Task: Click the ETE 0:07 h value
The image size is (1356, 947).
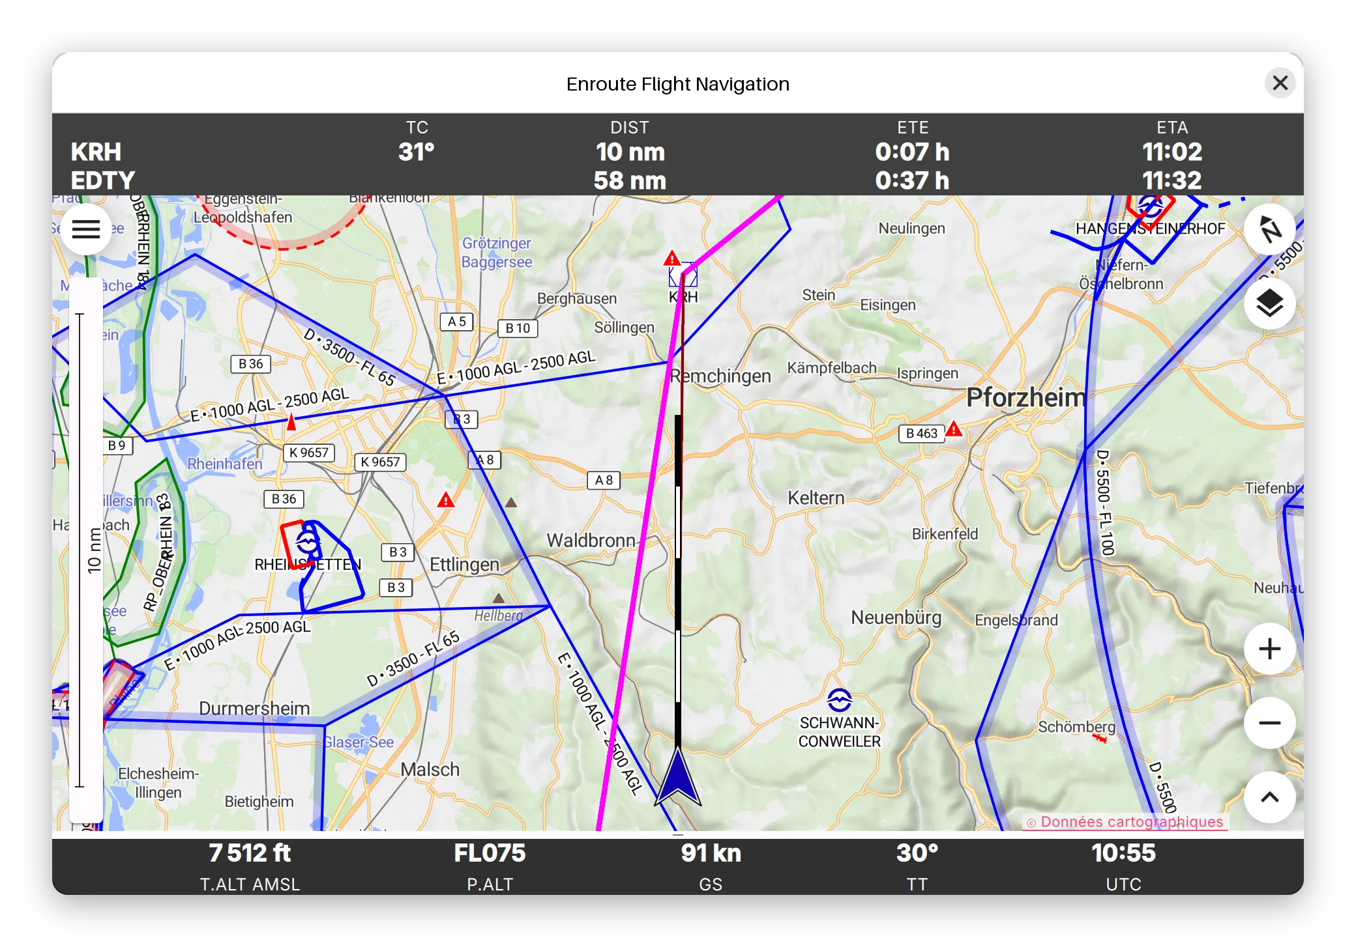Action: [912, 152]
